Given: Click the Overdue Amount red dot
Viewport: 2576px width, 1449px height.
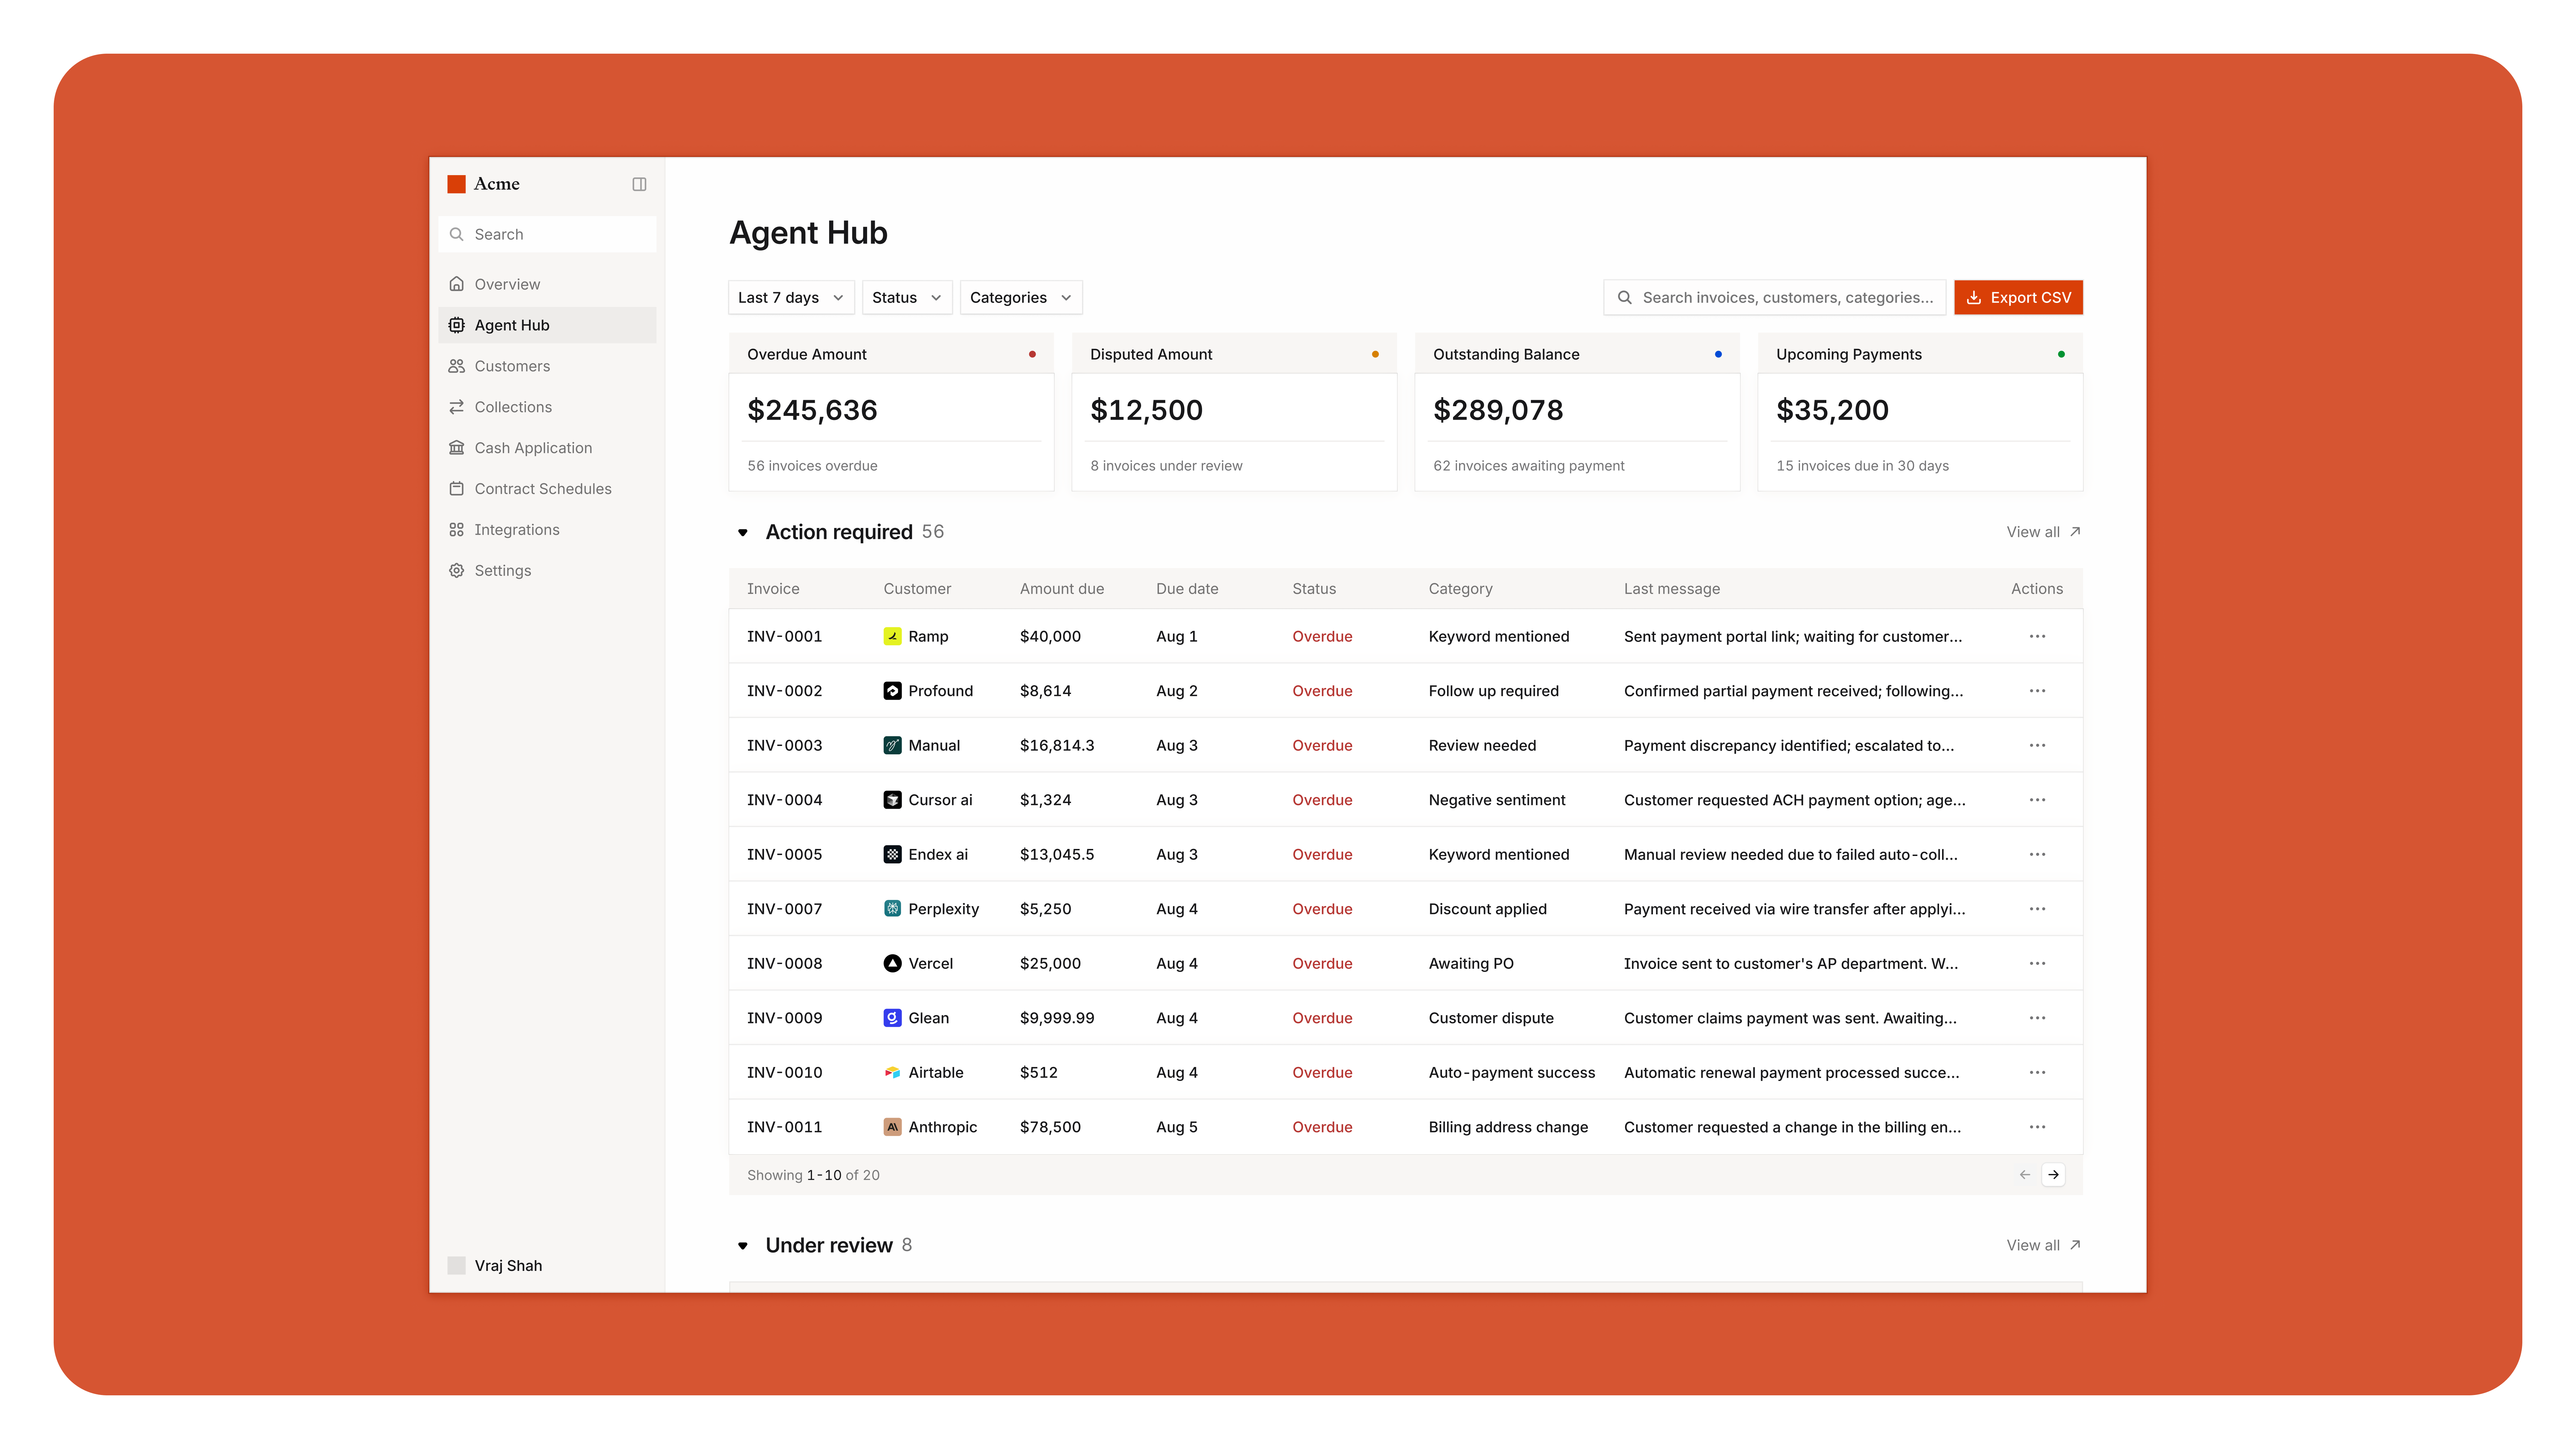Looking at the screenshot, I should (1032, 354).
